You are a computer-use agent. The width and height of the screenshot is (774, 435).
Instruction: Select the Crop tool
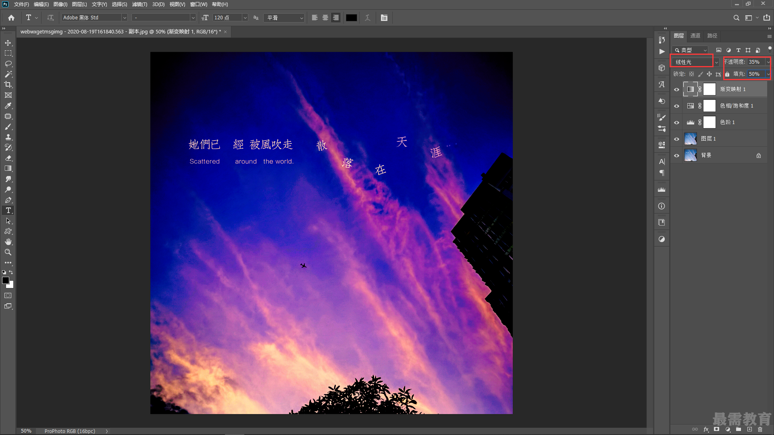click(x=8, y=85)
